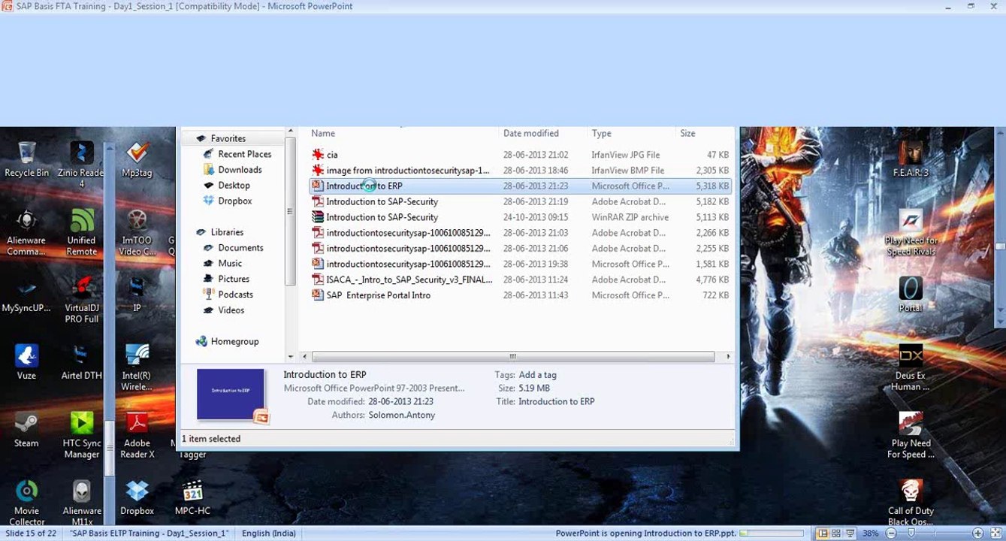Open Intel(R) Wireless desktop shortcut
The image size is (1006, 541).
coord(137,368)
